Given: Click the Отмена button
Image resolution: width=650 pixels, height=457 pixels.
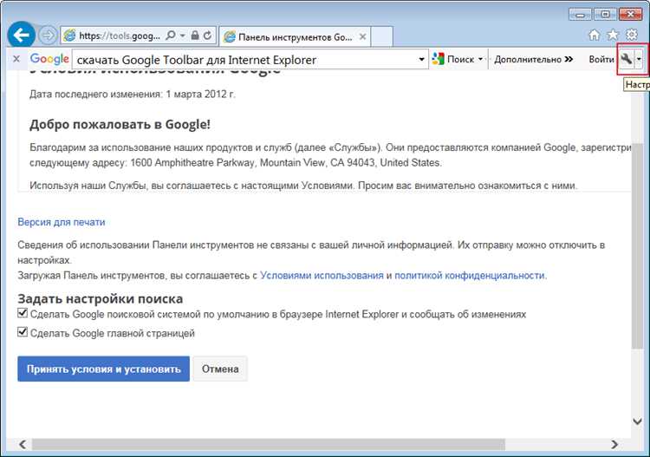Looking at the screenshot, I should (x=220, y=369).
